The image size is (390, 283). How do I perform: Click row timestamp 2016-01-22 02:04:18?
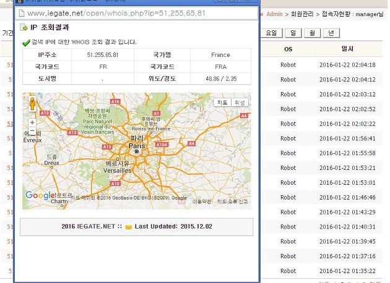(347, 65)
